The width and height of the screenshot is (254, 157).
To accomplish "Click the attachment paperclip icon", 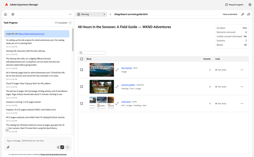I will tap(8, 147).
